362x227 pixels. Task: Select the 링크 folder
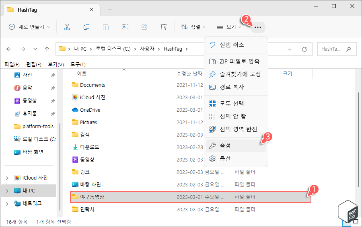coord(85,172)
